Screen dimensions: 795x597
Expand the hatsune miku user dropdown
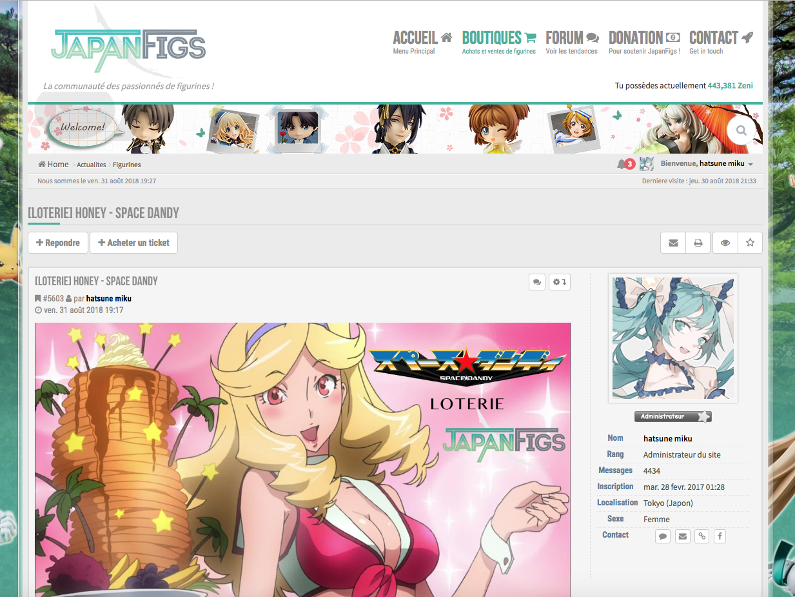tap(726, 164)
